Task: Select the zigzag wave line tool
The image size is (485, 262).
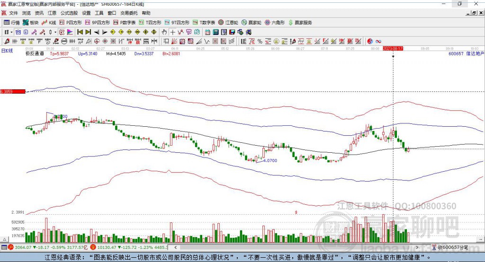Action: pyautogui.click(x=207, y=42)
